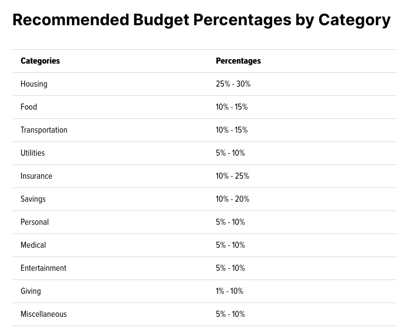The width and height of the screenshot is (410, 336).
Task: Click the 25% - 30% percentage value
Action: coord(233,84)
